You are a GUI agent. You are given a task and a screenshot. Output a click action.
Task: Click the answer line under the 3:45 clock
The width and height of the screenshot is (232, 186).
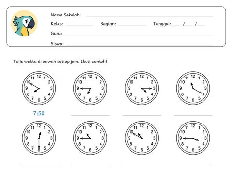click(193, 165)
